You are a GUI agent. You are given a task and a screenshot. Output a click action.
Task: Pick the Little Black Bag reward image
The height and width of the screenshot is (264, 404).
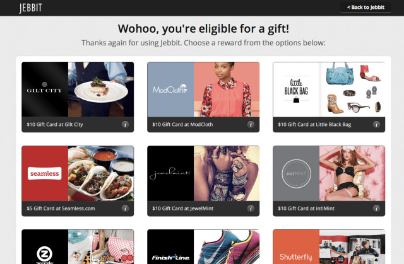point(329,89)
